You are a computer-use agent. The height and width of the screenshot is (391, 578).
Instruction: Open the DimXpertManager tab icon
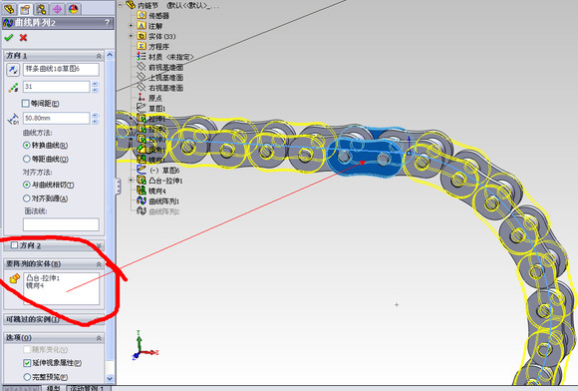[57, 9]
